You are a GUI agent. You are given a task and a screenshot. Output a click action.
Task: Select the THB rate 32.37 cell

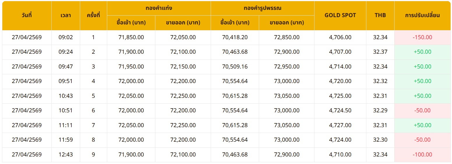pos(380,52)
